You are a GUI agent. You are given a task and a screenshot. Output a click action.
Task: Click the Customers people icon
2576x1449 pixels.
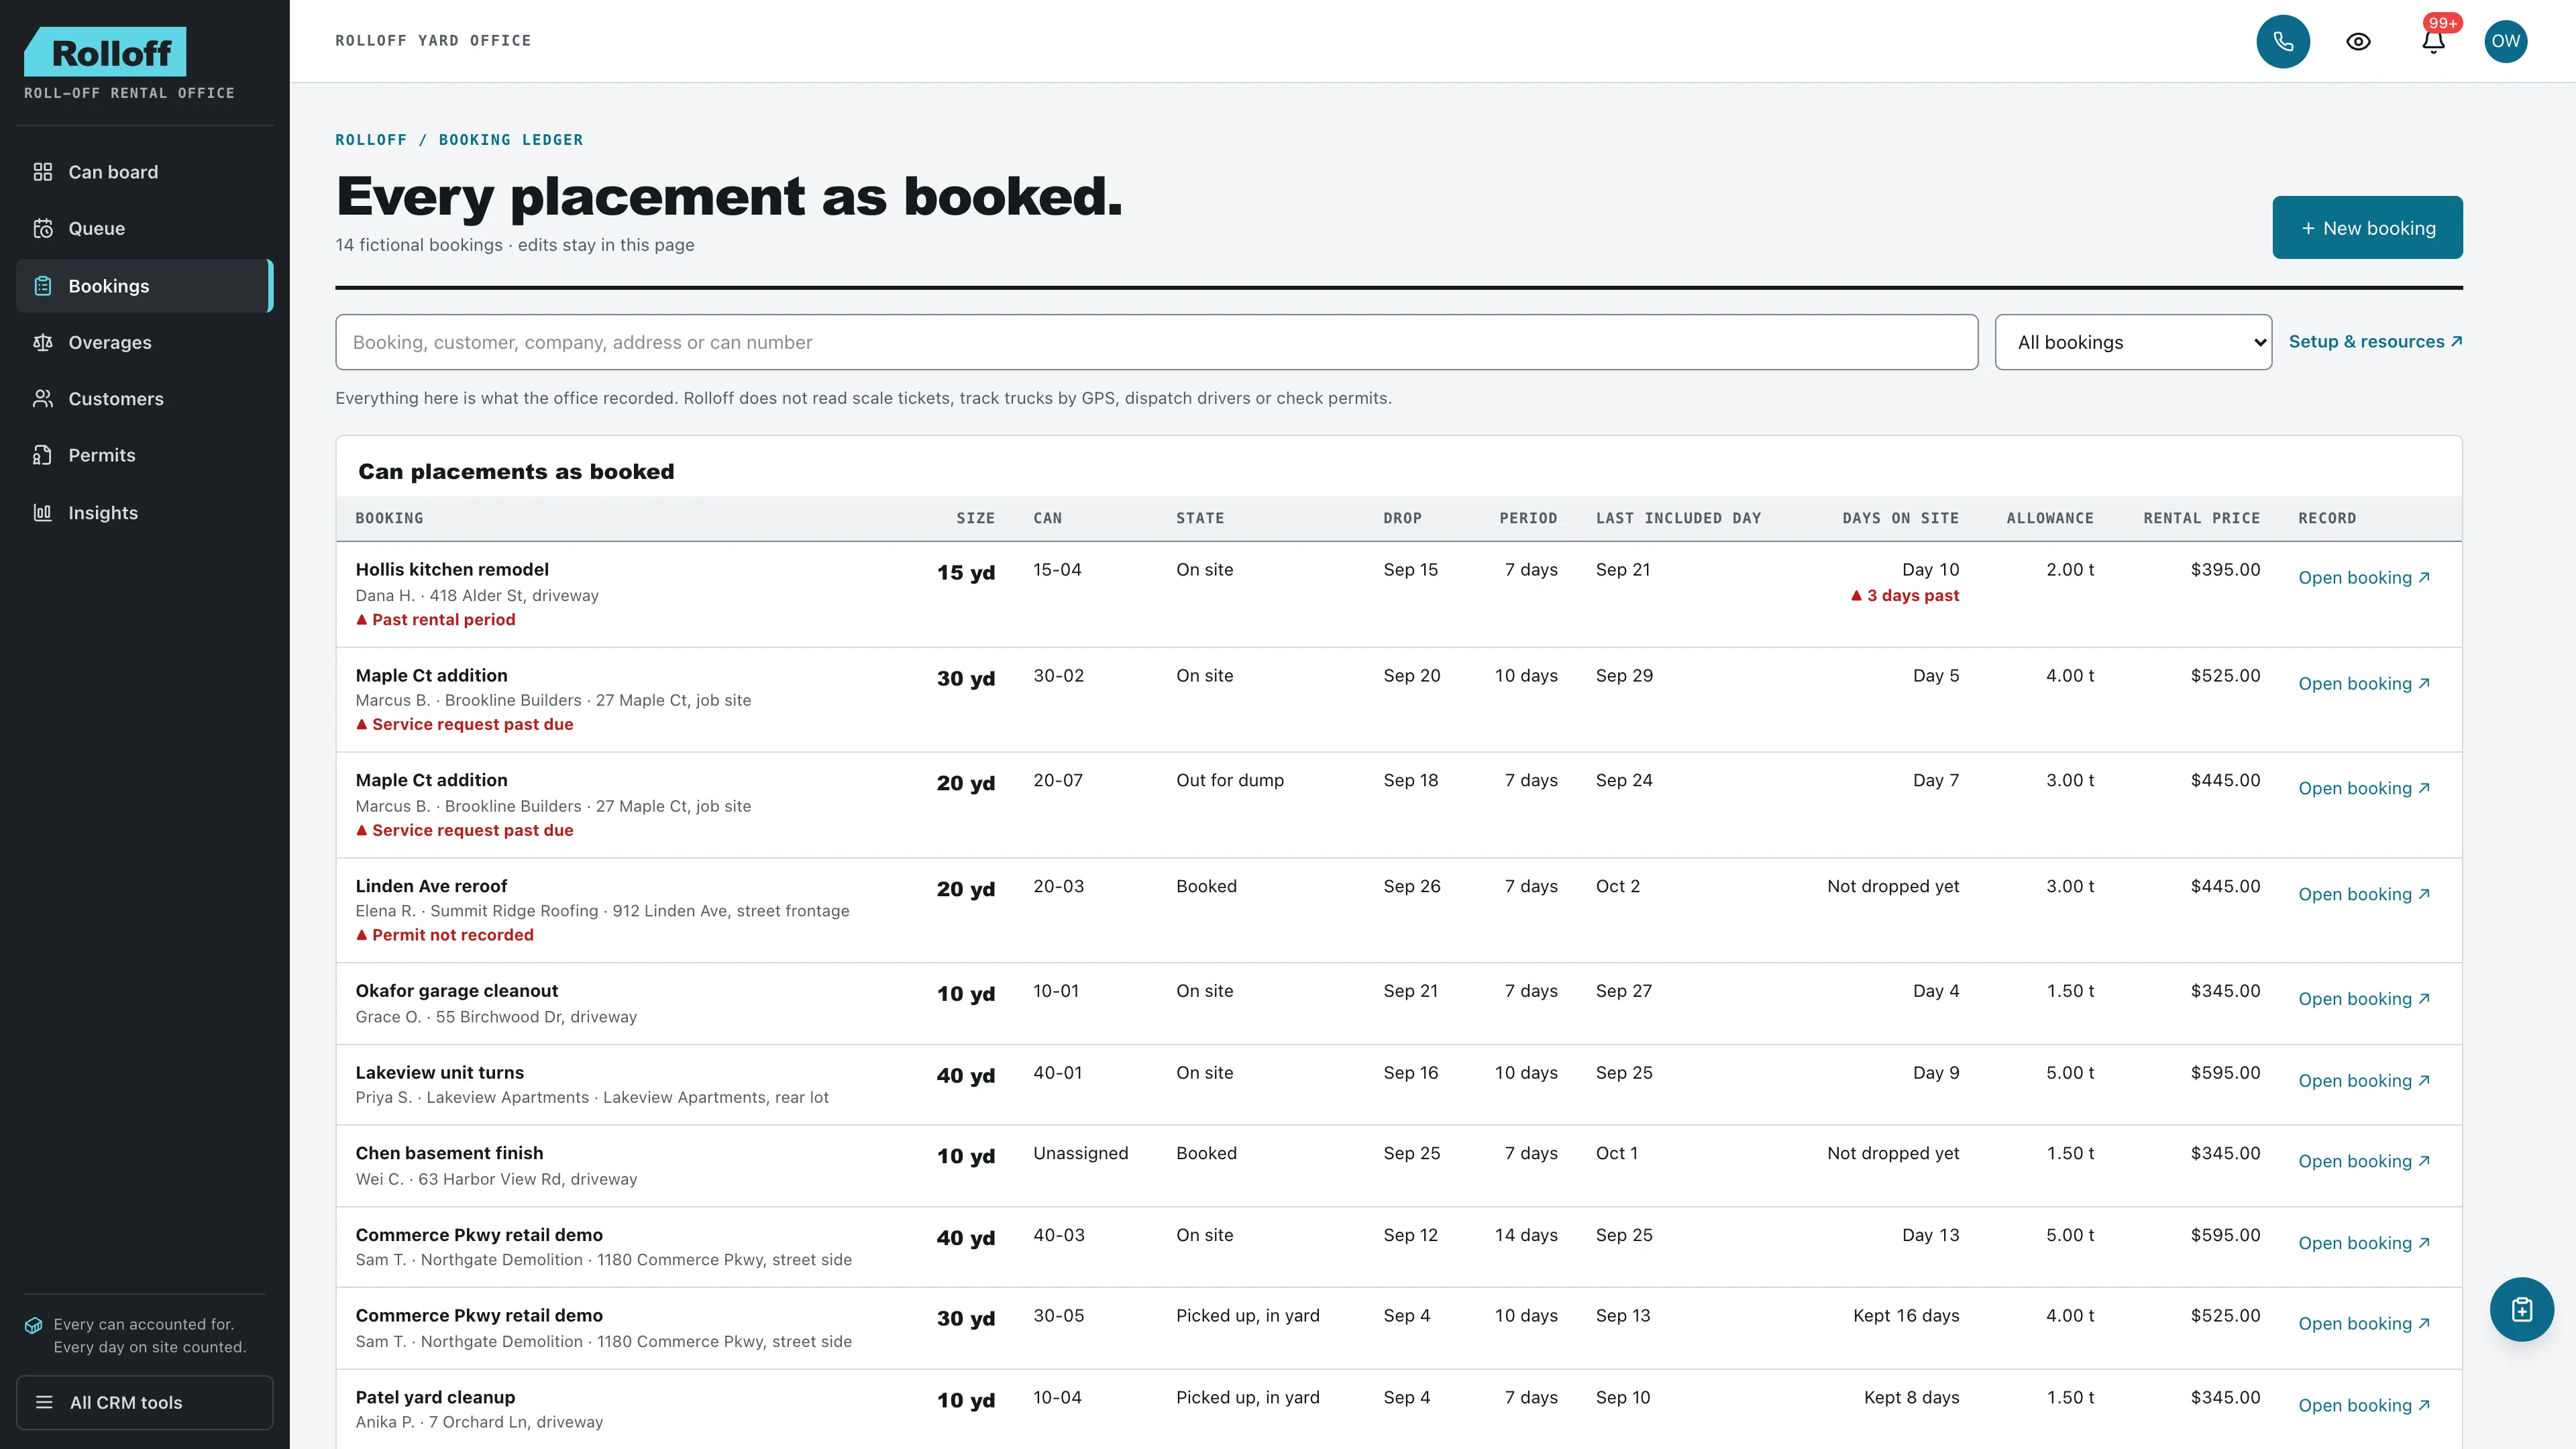tap(43, 398)
